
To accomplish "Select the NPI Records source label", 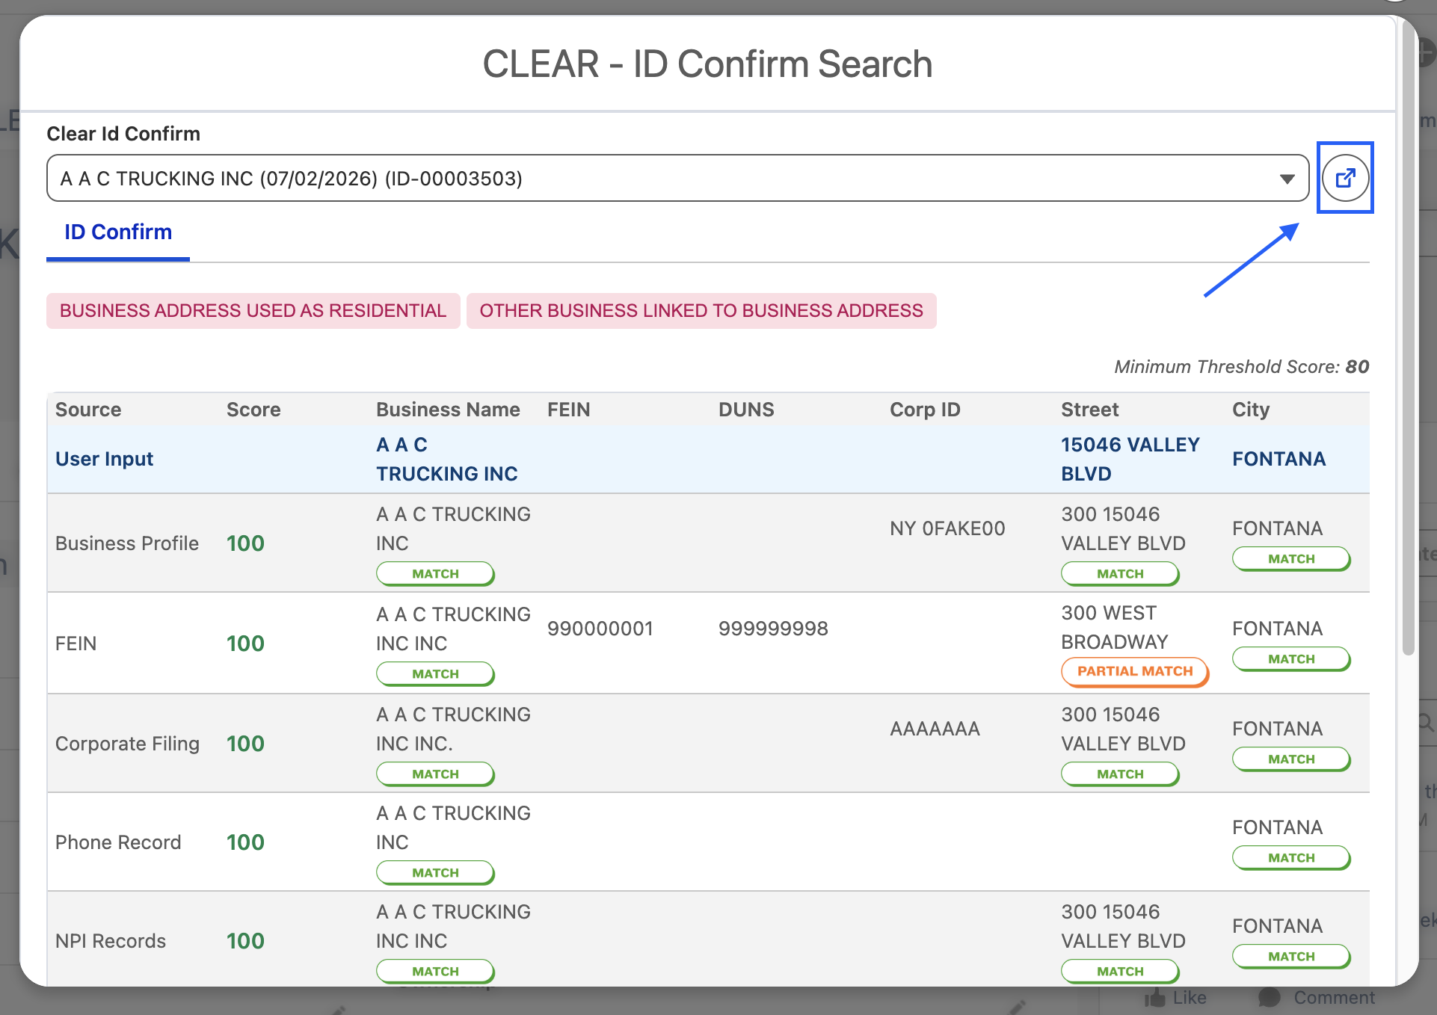I will (111, 941).
